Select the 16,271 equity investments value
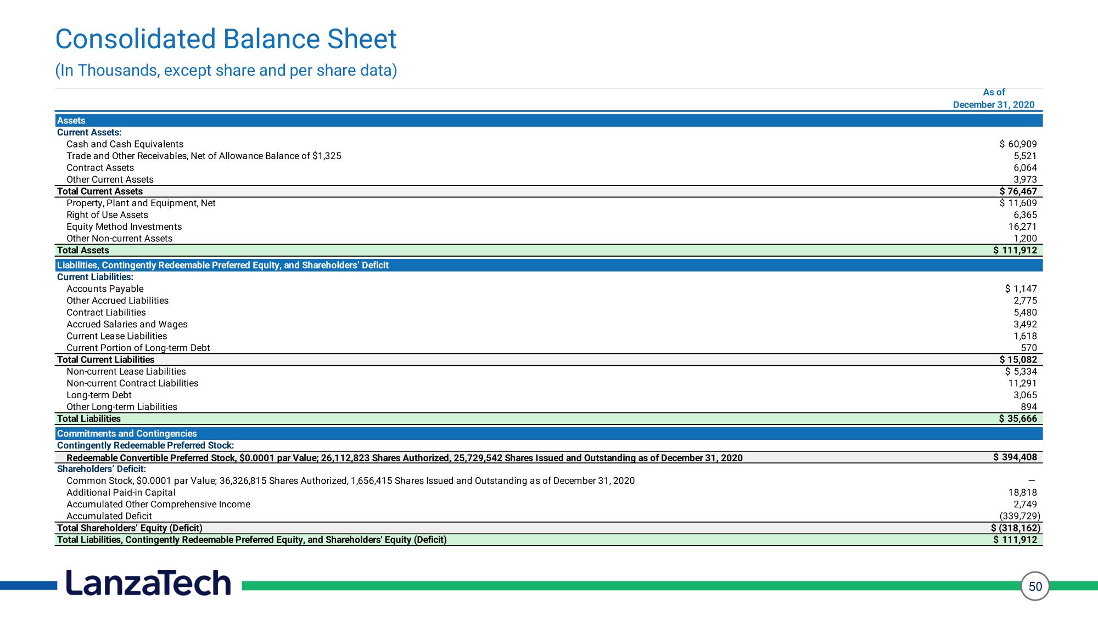The image size is (1098, 617). click(x=1022, y=227)
